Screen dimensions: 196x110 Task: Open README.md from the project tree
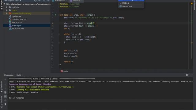(18, 28)
